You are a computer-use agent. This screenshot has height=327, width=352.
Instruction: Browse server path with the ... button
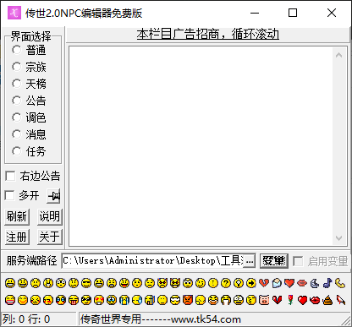pos(250,261)
